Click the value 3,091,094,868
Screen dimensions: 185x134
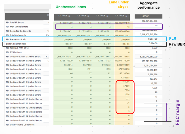tap(151, 65)
